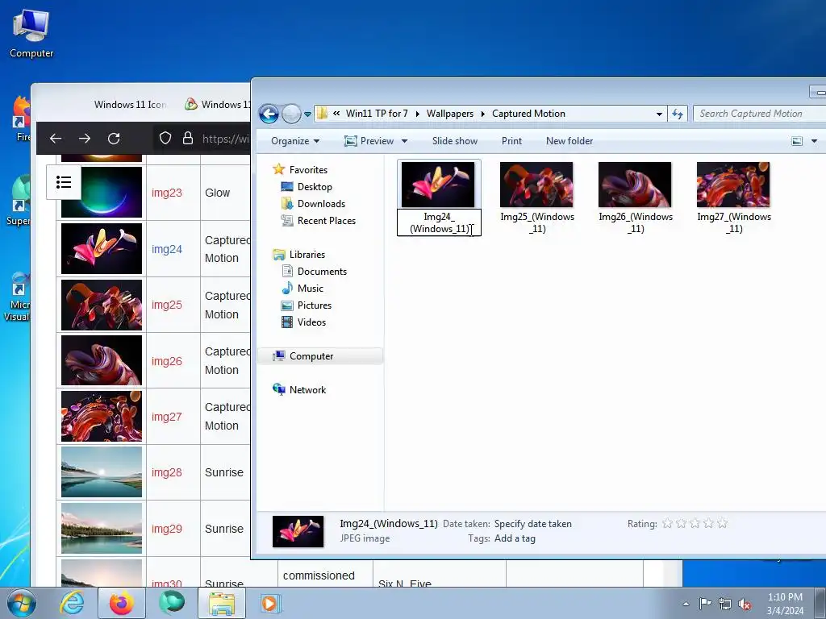Open the view options dropdown arrow
The height and width of the screenshot is (619, 826).
pos(815,141)
